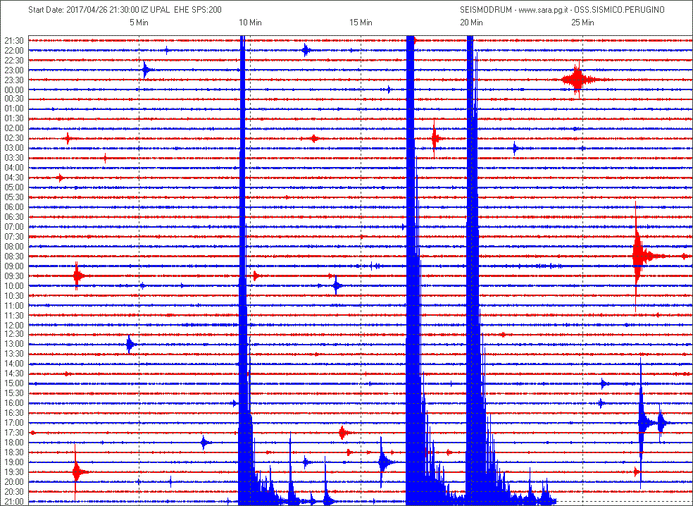This screenshot has width=693, height=506.
Task: Click the 17:30 trace time label
Action: [x=13, y=432]
